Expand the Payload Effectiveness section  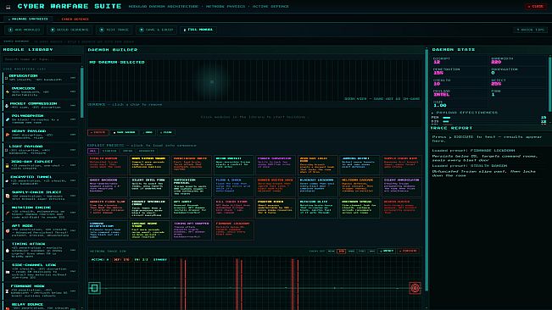465,113
